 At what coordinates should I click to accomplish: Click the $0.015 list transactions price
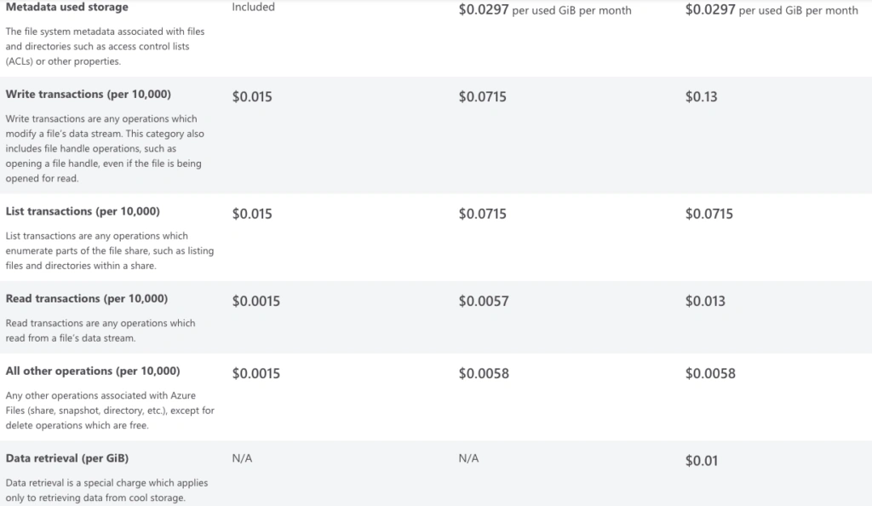point(252,214)
